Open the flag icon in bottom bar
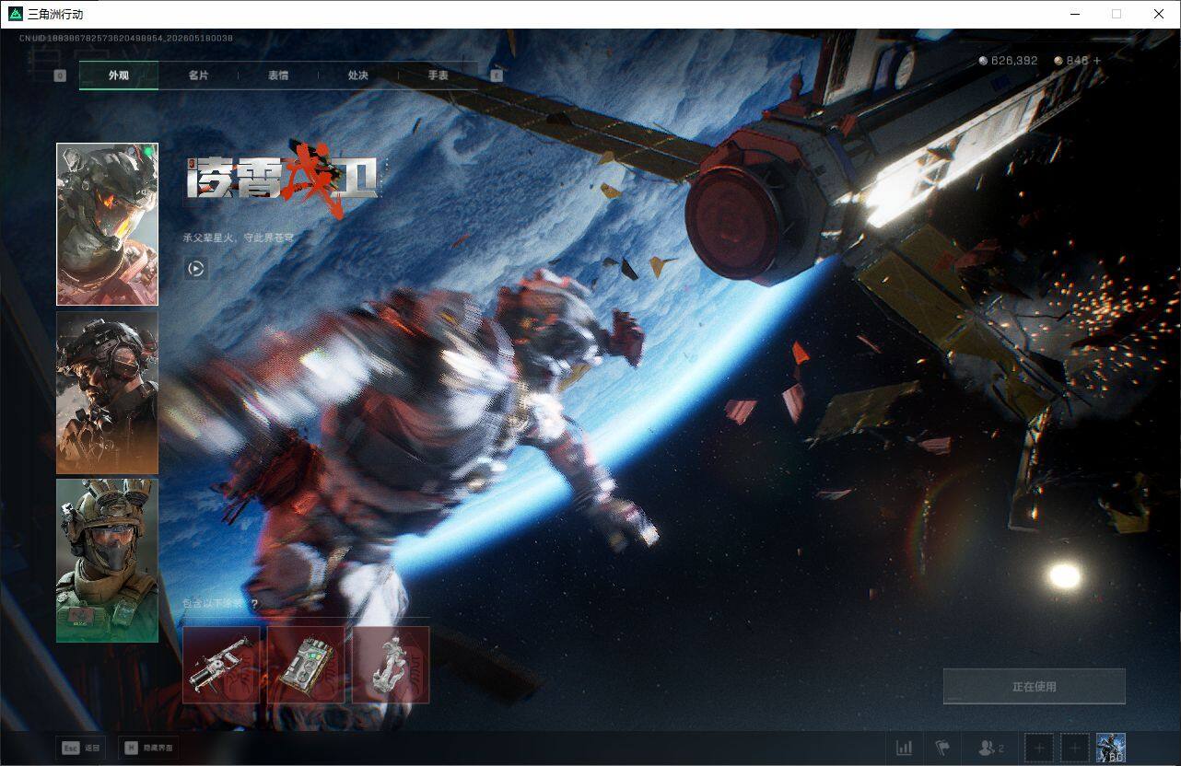This screenshot has width=1181, height=766. (x=941, y=749)
